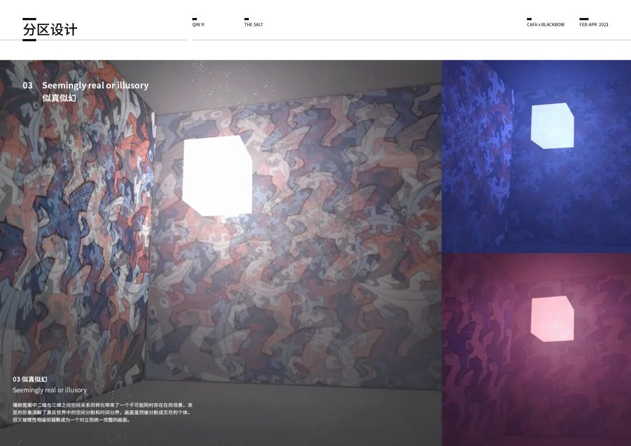Click the white glowing cube in main render
631x446 pixels.
(x=217, y=175)
